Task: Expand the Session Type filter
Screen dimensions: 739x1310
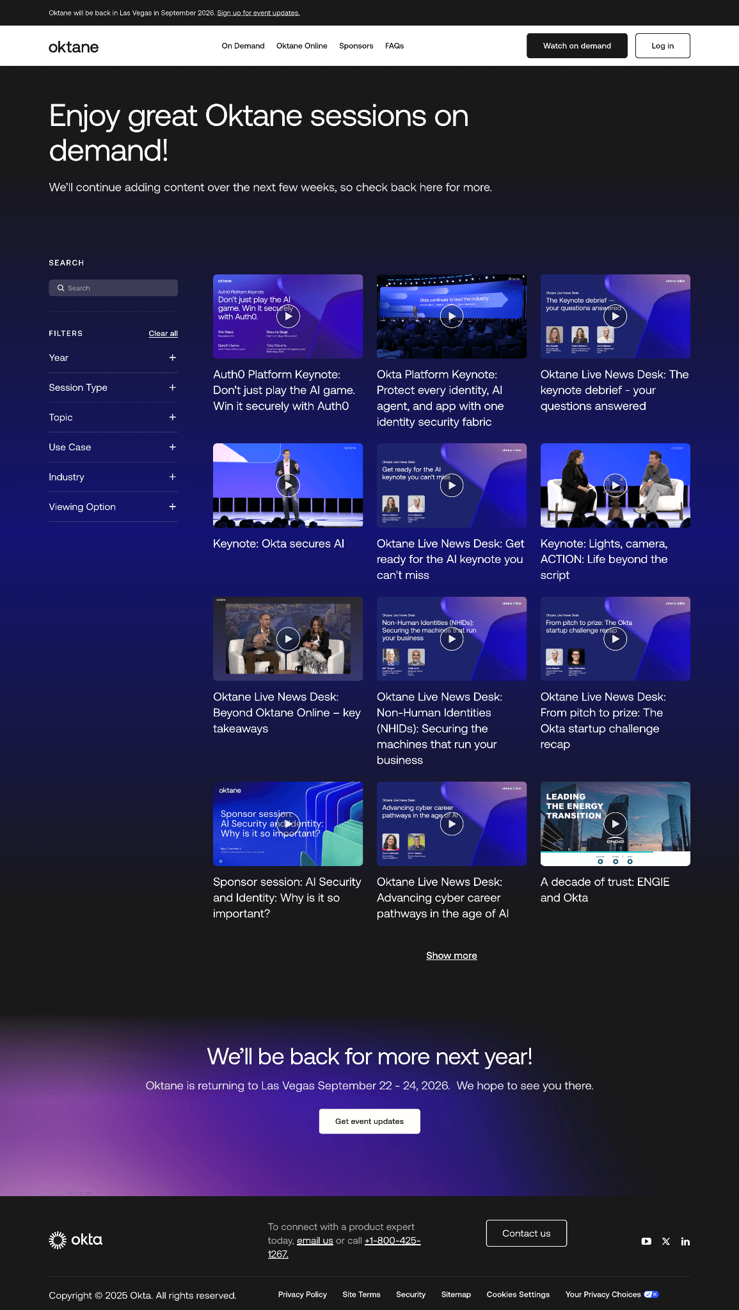Action: coord(172,388)
